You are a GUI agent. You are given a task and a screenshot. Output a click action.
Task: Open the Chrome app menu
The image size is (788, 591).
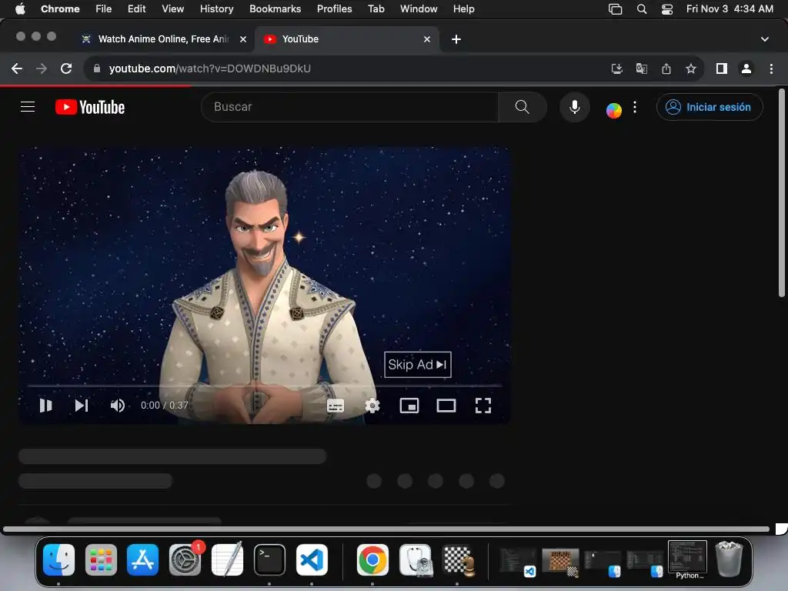click(60, 8)
